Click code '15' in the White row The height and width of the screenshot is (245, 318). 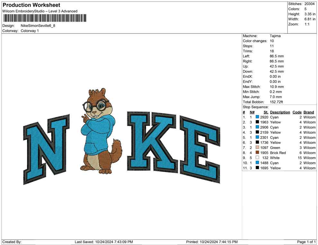coord(300,158)
